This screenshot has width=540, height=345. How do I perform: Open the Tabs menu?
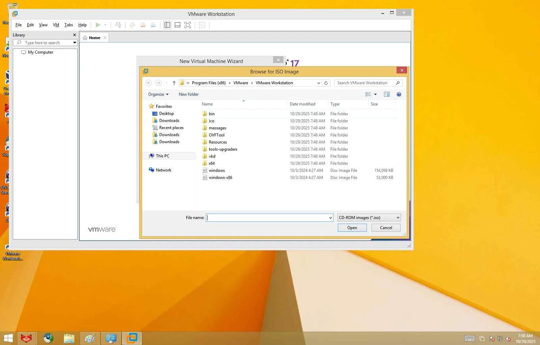pos(69,25)
